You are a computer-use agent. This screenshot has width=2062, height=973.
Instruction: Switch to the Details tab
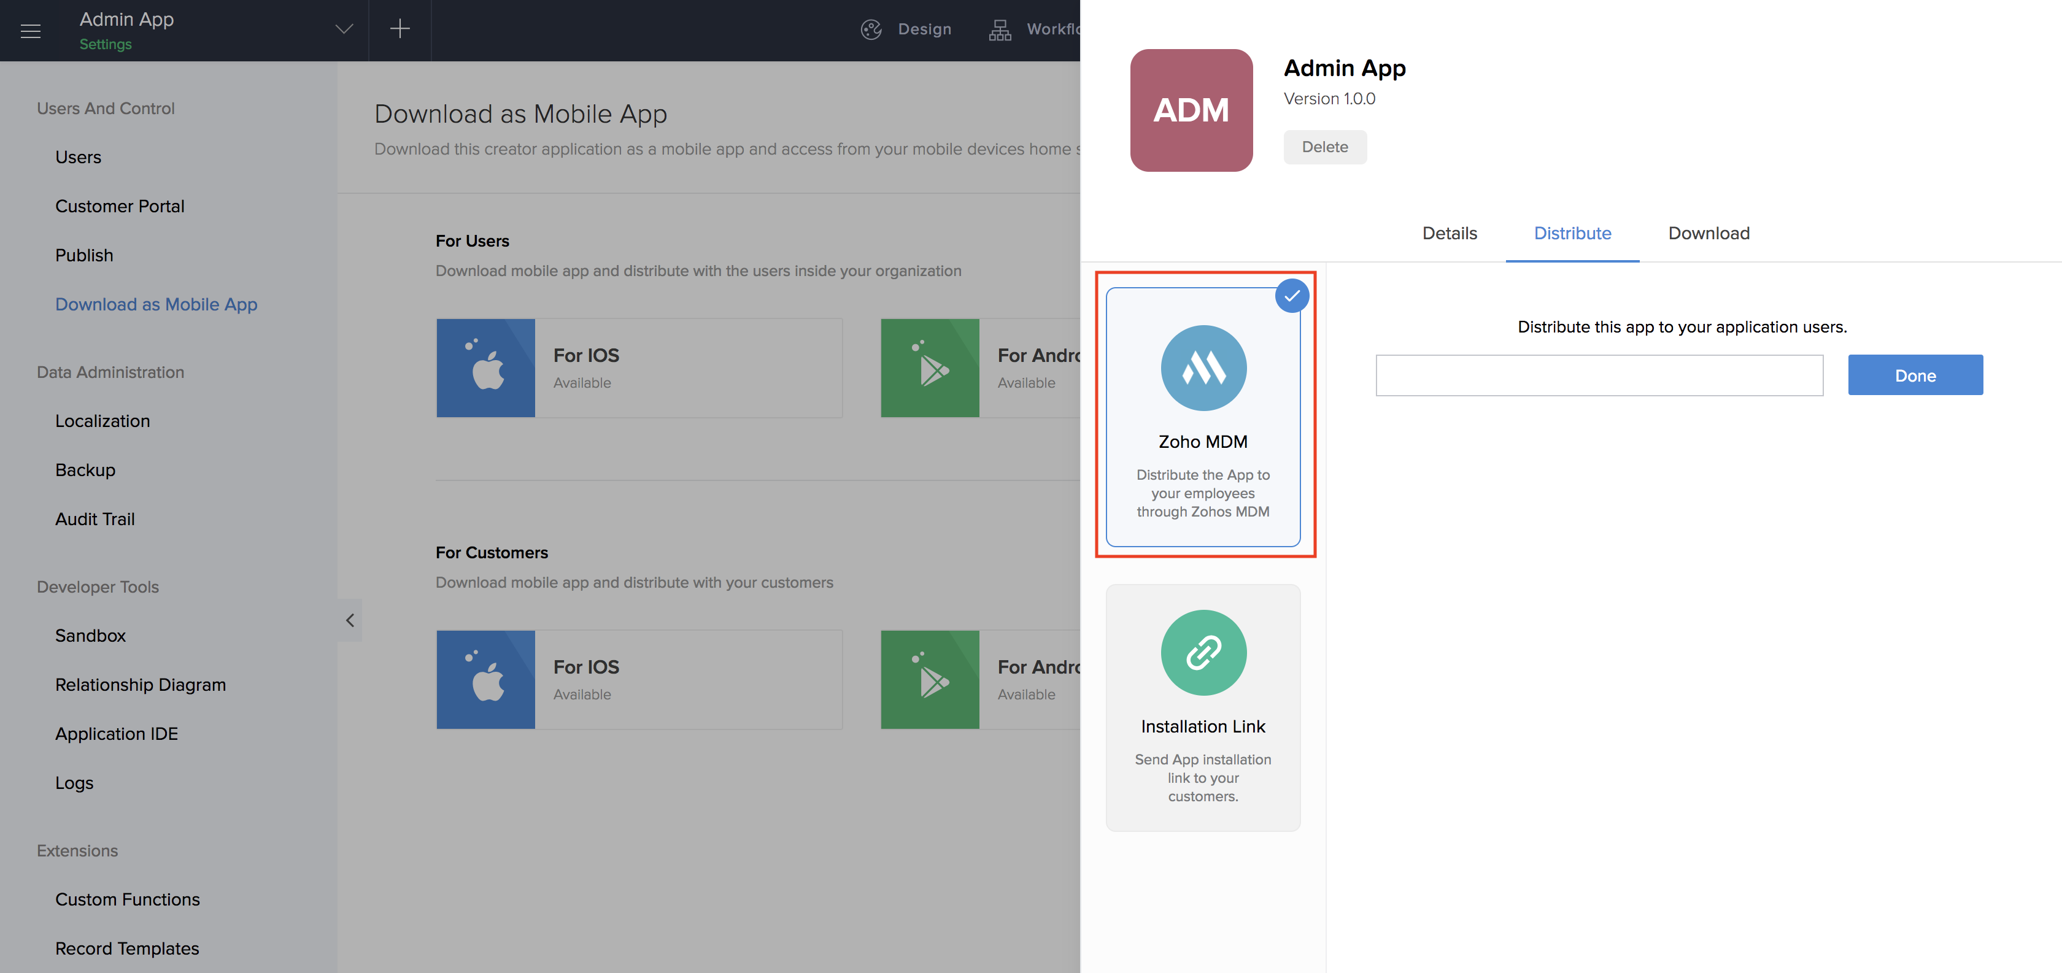pos(1449,234)
